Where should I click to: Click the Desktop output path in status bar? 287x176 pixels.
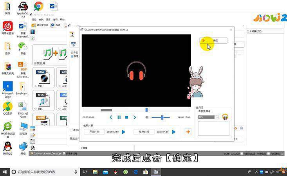pyautogui.click(x=46, y=154)
